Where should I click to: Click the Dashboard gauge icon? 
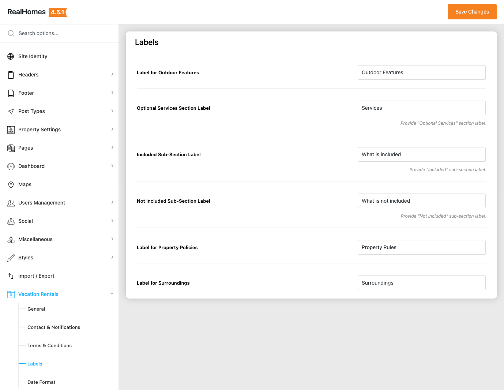[x=11, y=166]
